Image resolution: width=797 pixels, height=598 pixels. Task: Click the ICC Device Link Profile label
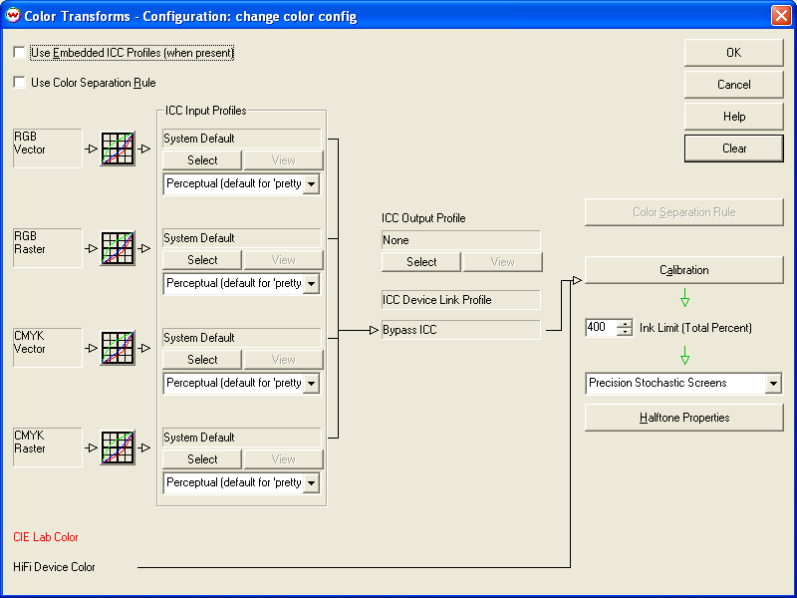point(461,300)
